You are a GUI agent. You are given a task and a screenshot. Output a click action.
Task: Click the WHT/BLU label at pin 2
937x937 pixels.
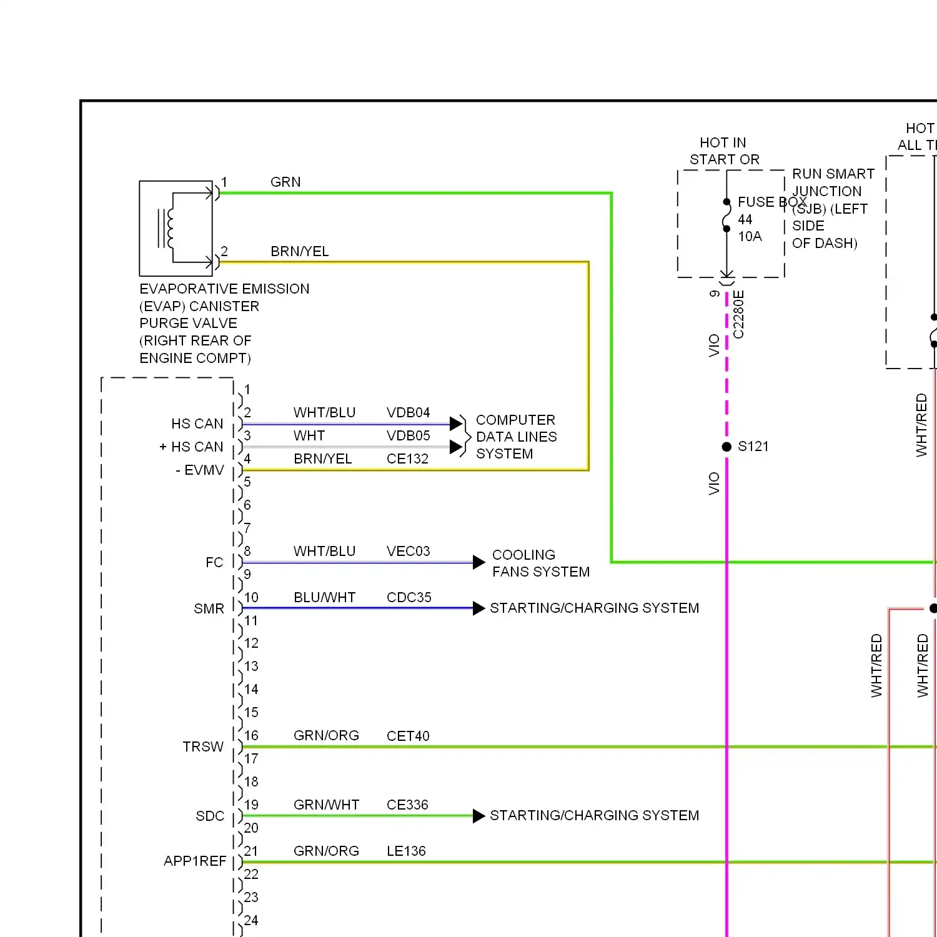point(325,413)
